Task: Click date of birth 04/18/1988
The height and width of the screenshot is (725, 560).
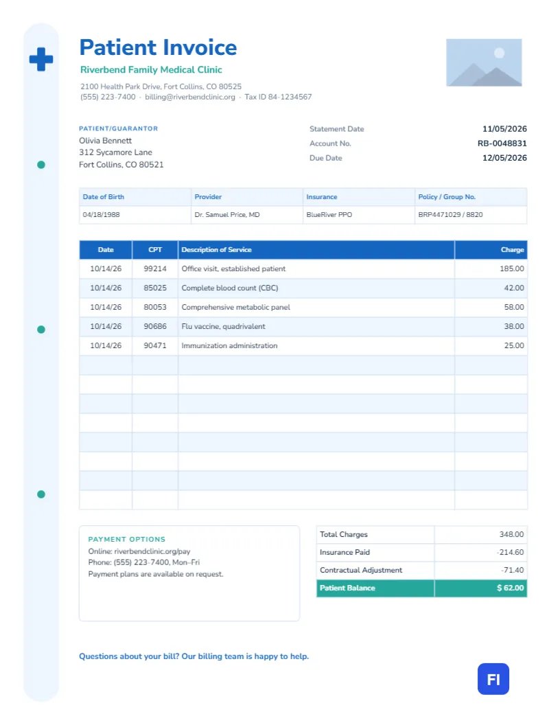Action: pos(101,214)
